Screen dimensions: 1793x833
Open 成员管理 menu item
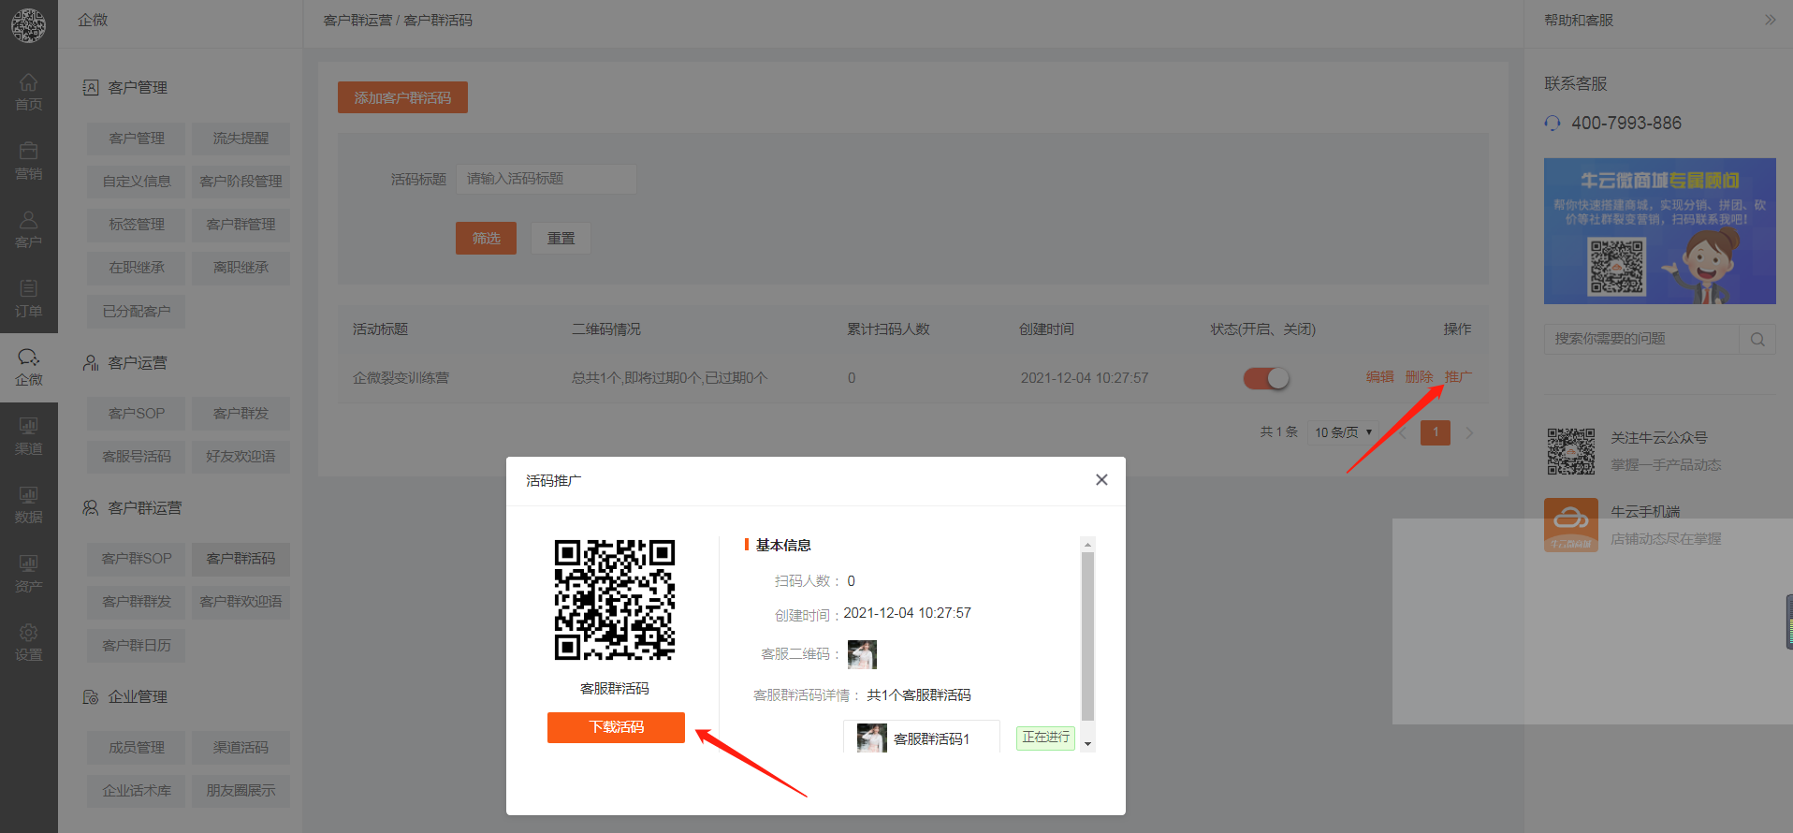(137, 748)
